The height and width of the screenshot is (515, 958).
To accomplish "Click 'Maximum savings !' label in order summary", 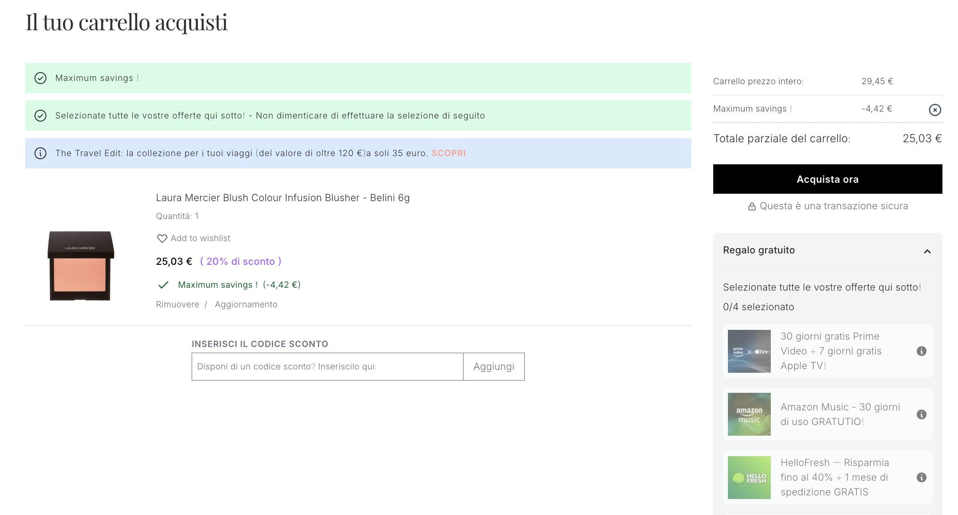I will pyautogui.click(x=752, y=109).
